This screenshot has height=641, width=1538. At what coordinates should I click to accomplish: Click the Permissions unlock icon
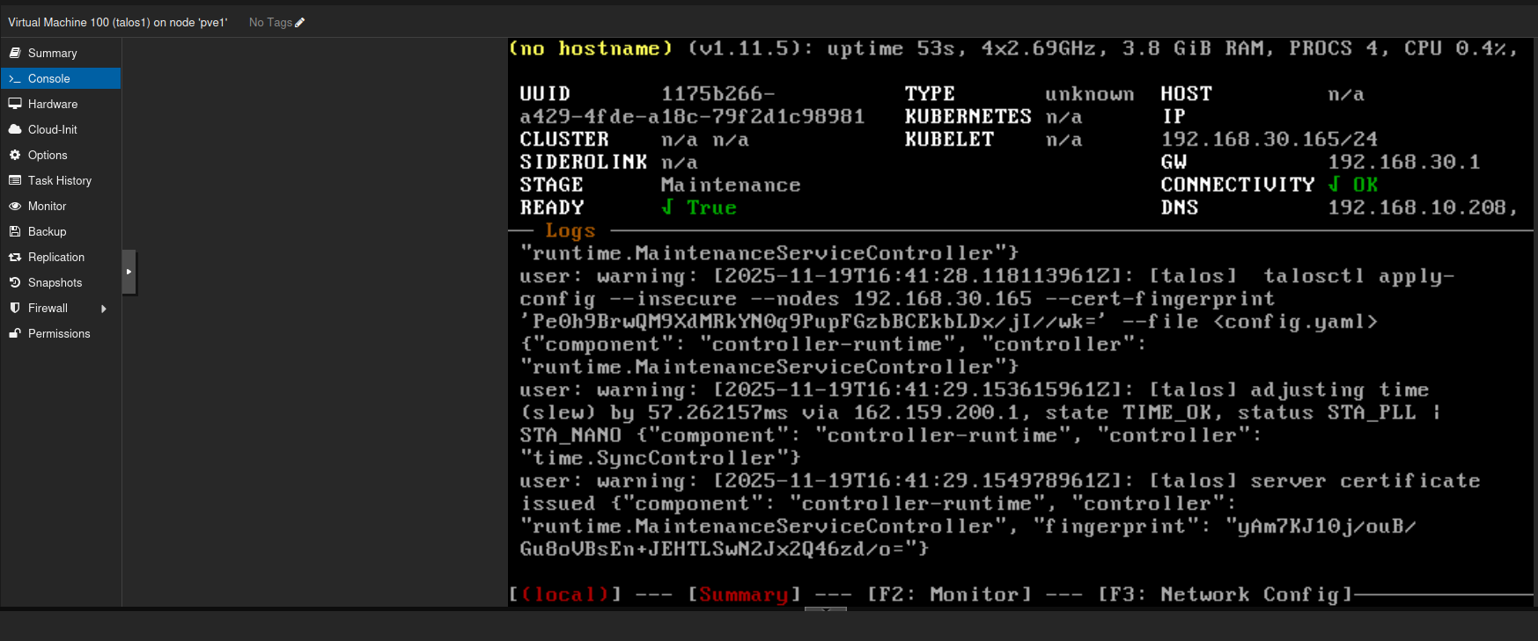pos(15,333)
